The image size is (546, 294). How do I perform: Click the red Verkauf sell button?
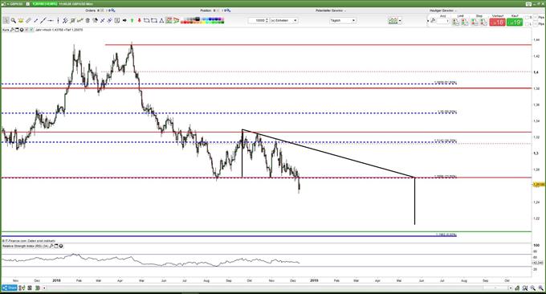[497, 22]
